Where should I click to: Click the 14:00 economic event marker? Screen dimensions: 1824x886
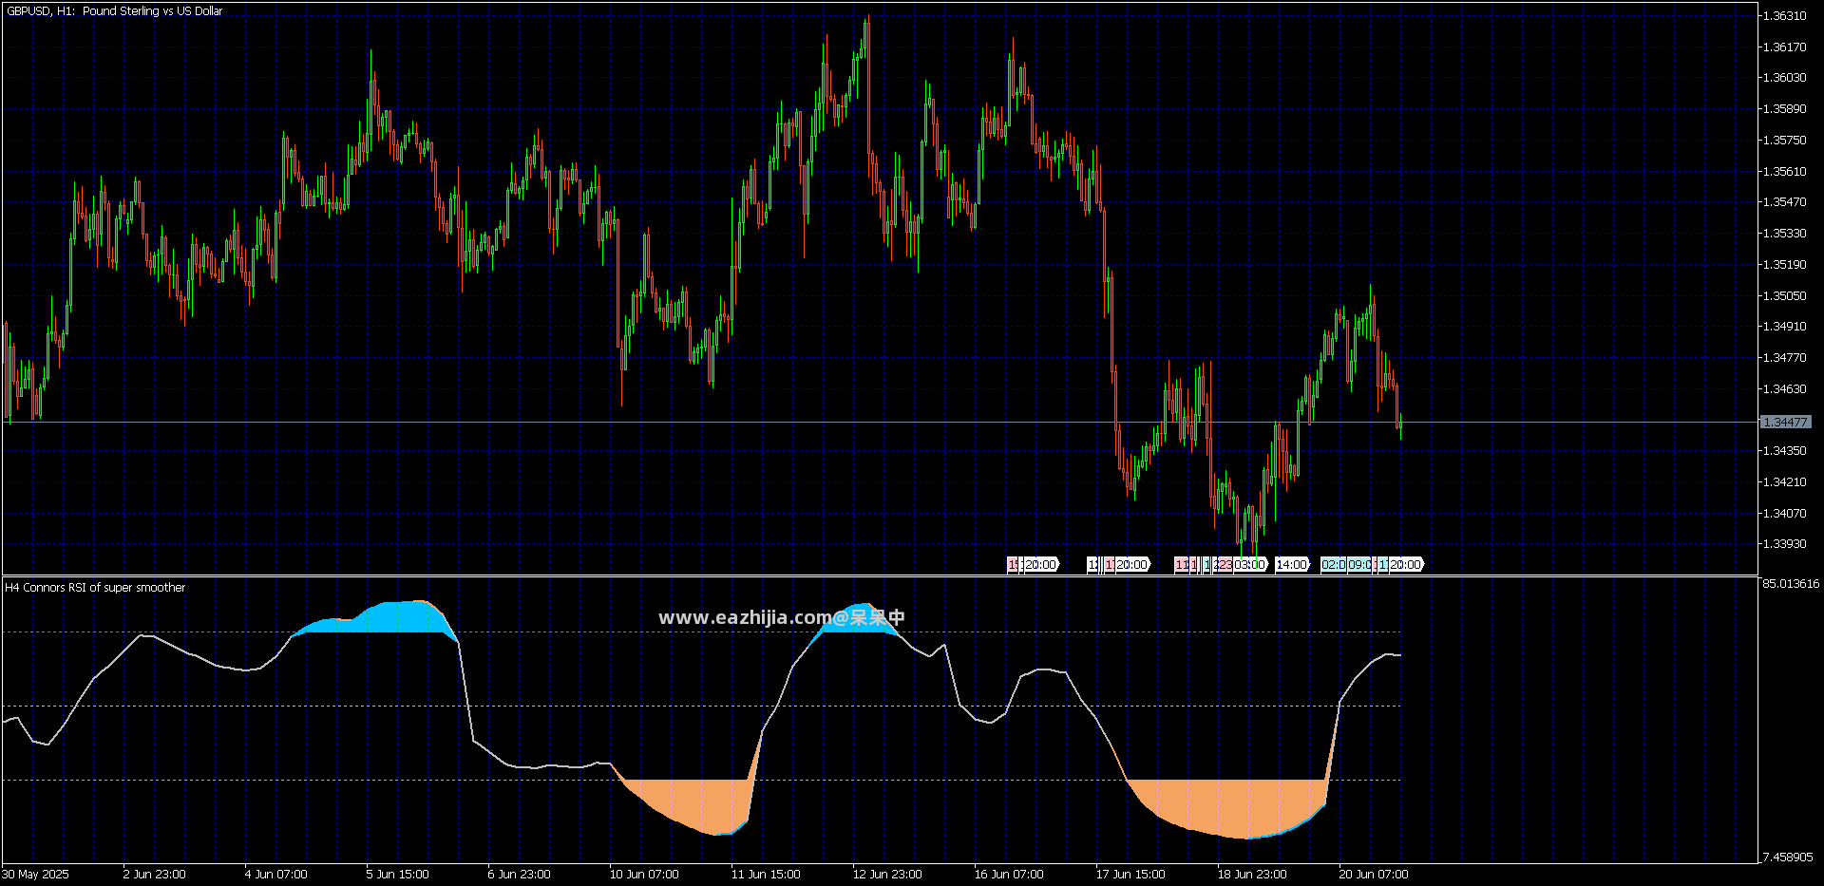[1292, 564]
